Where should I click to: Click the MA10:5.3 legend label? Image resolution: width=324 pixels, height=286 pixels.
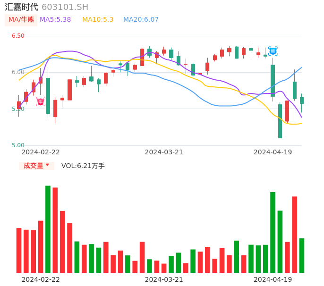tap(98, 20)
